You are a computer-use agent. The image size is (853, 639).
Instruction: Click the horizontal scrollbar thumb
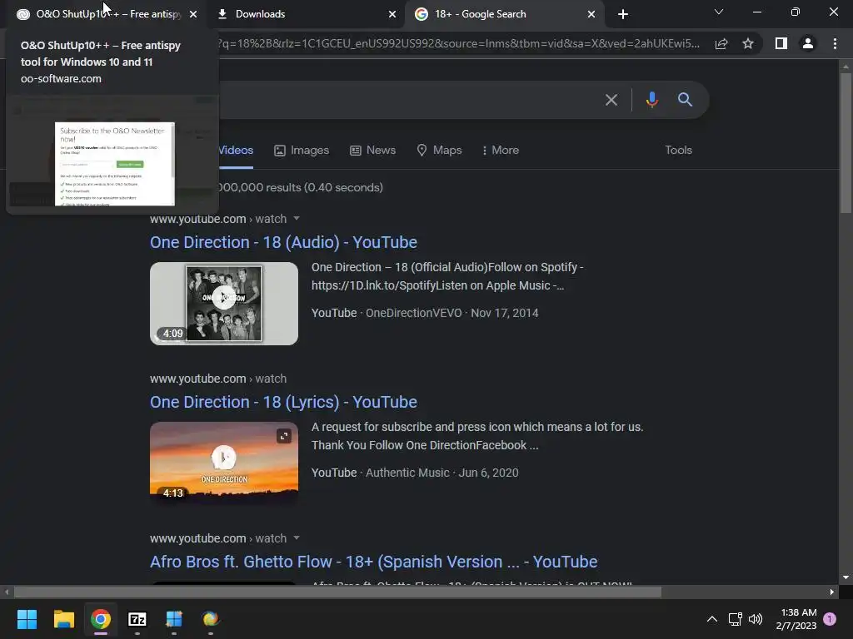337,592
